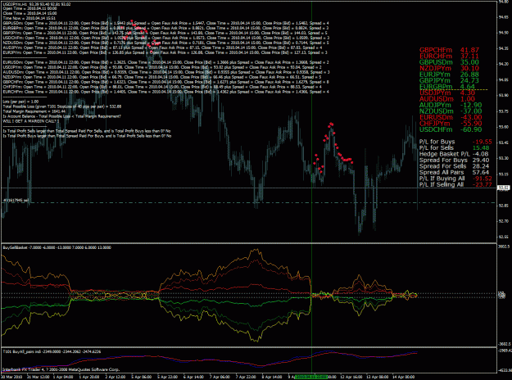Click the BuySellBasket indicator label

click(57, 247)
